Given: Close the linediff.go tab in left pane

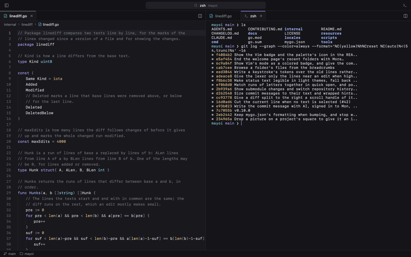Looking at the screenshot, I should tap(32, 16).
